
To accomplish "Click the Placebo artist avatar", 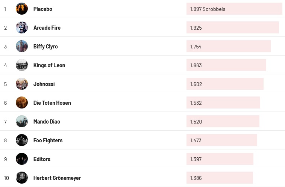I will 22,9.
